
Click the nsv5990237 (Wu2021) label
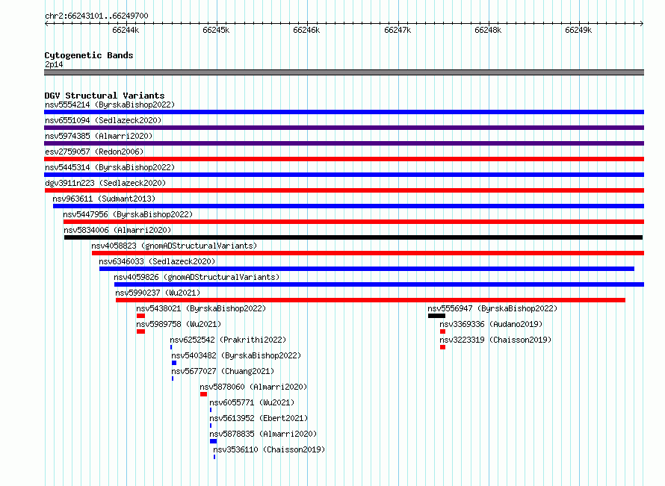point(158,293)
